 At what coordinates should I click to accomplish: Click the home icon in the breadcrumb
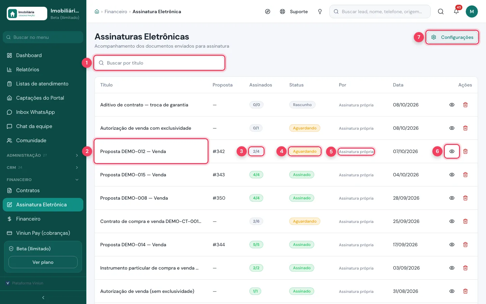(97, 11)
